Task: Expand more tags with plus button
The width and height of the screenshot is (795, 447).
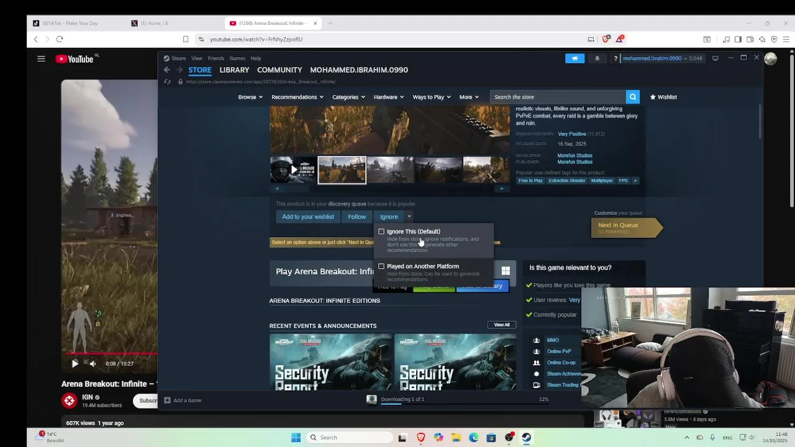Action: (x=635, y=181)
